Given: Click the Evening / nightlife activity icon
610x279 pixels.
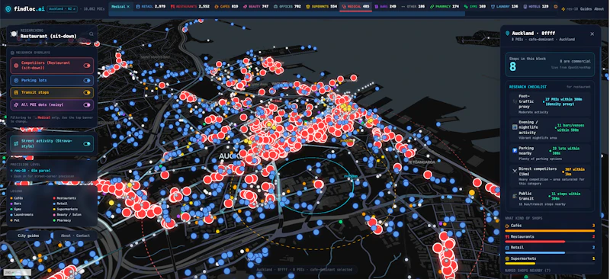Looking at the screenshot, I should [x=514, y=127].
